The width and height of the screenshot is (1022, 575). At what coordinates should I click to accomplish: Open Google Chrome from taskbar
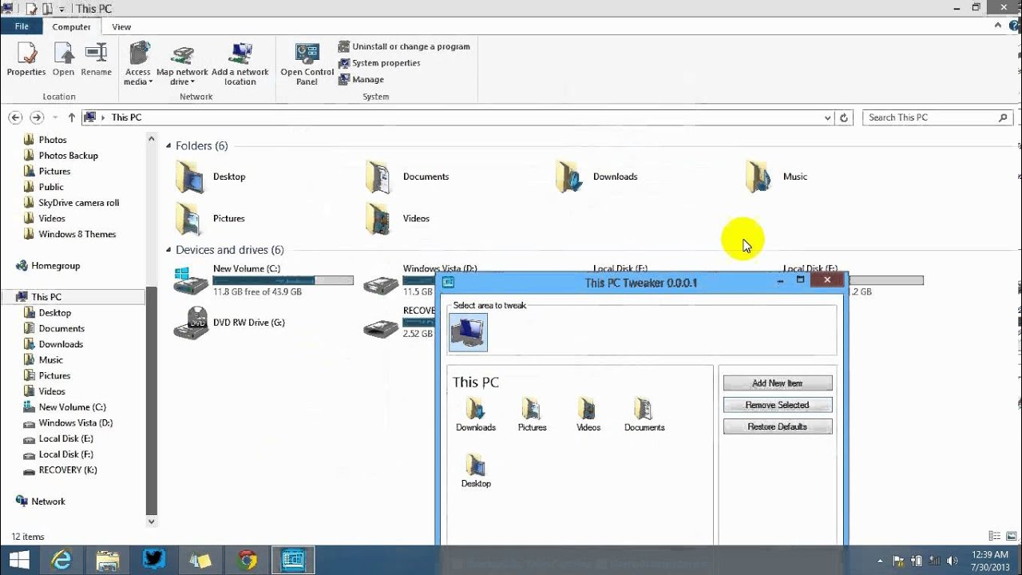pos(247,560)
